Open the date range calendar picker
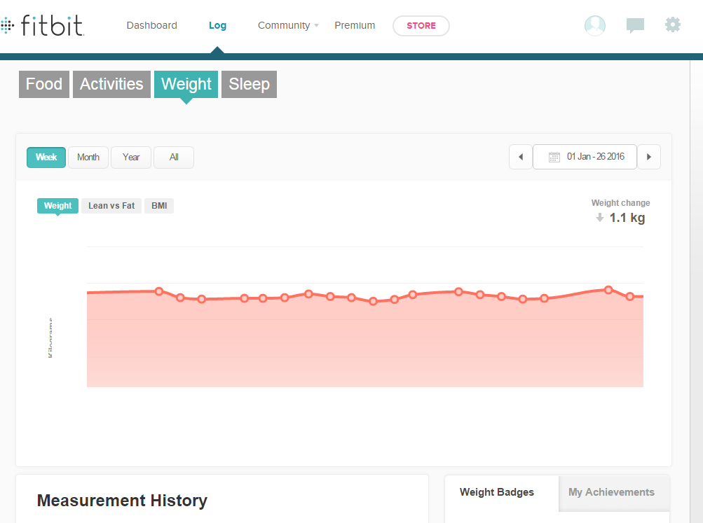Viewport: 703px width, 523px height. click(585, 157)
